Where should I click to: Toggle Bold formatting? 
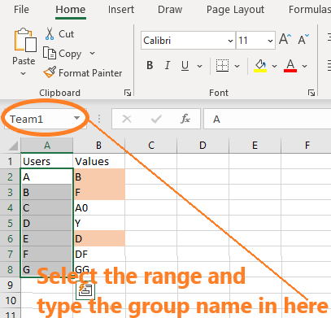[x=150, y=66]
